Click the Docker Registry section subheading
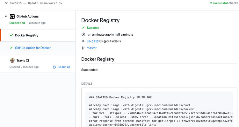The image size is (239, 127). (98, 59)
